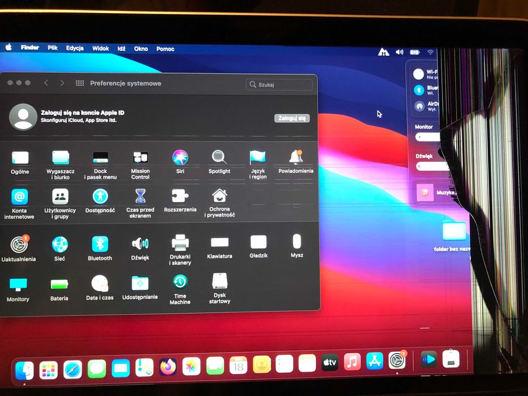
Task: Open Mission Control preferences
Action: (x=140, y=157)
